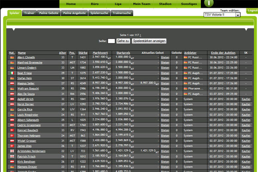Viewport: 258px width, 172px height.
Task: Click Kaufen for Albert Süßenguth
Action: [x=246, y=120]
